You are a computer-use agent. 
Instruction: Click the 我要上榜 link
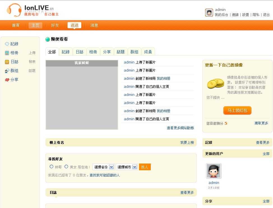pyautogui.click(x=187, y=143)
